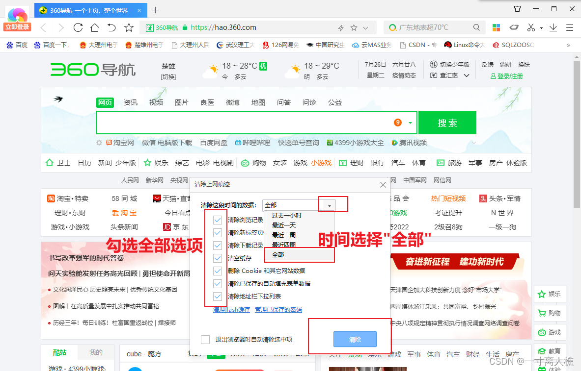Click 登录/注册 link
This screenshot has height=371, width=581.
[x=506, y=76]
